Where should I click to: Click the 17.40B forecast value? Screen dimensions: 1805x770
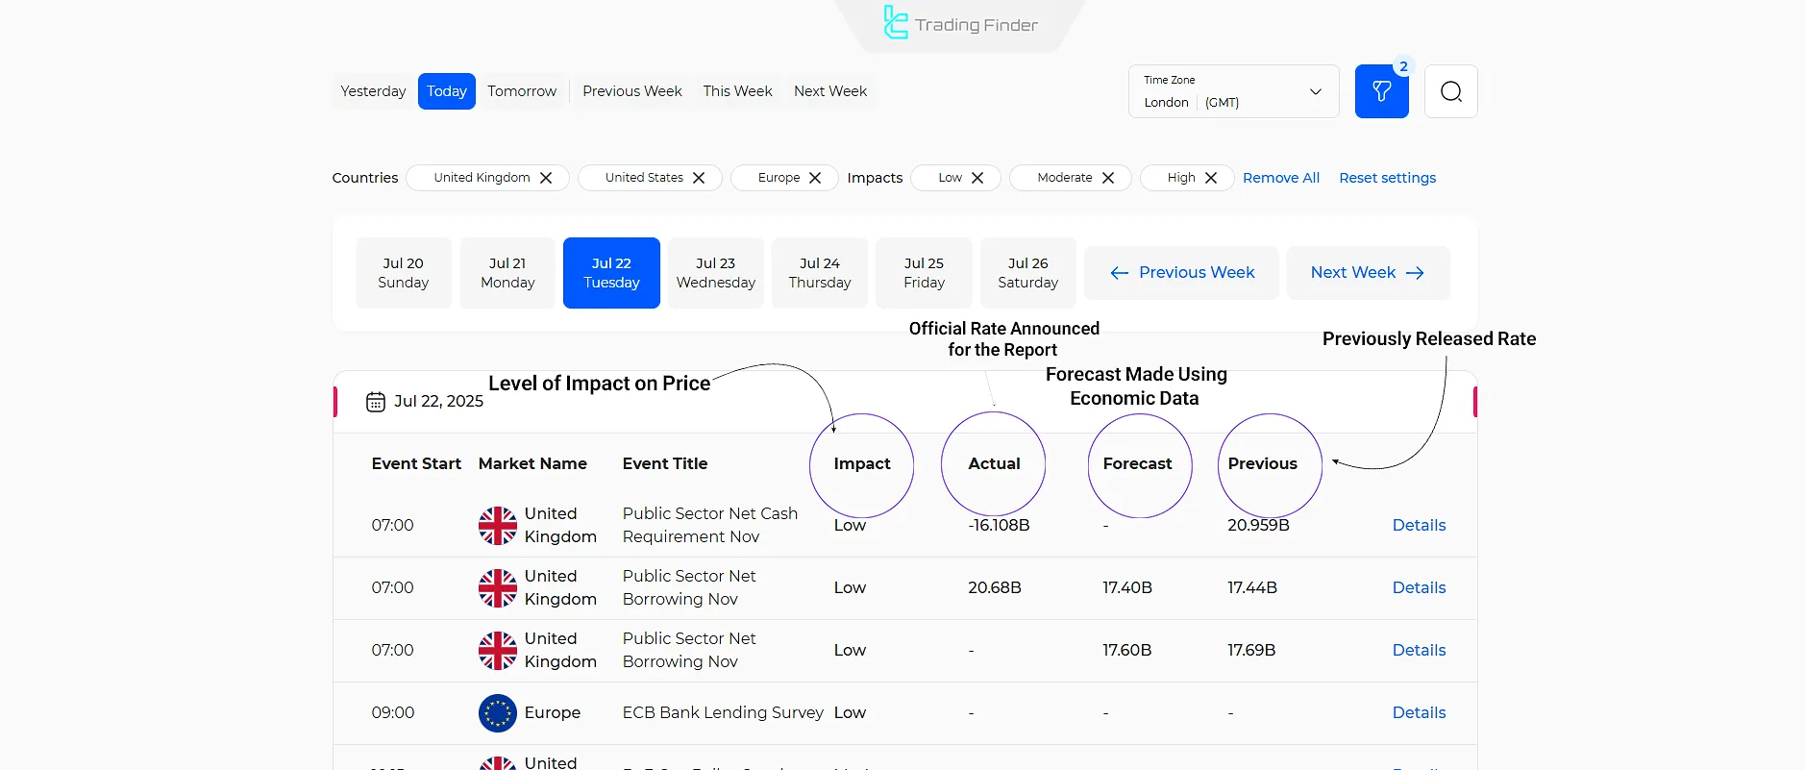[1127, 587]
